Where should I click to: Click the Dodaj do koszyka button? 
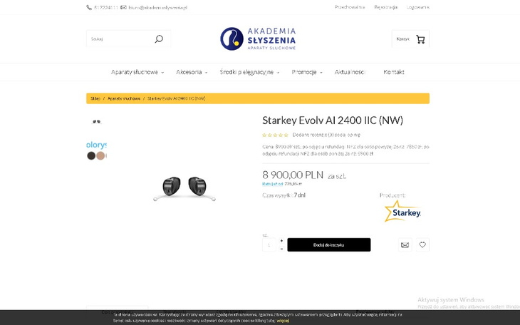[x=328, y=245]
